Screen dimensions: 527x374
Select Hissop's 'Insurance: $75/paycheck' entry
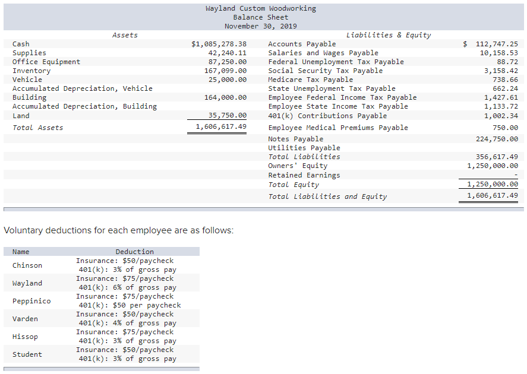(125, 332)
